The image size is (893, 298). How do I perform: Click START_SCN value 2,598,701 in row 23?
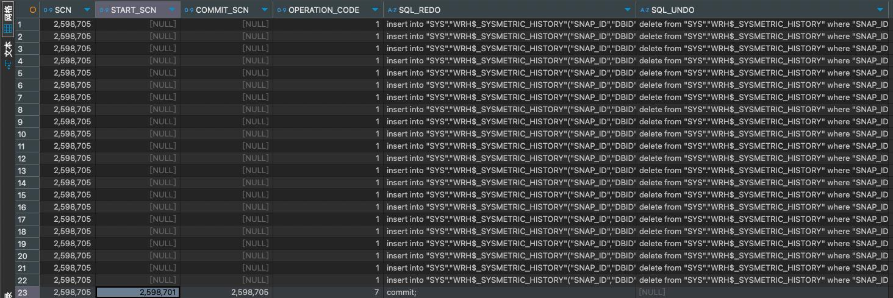point(138,293)
